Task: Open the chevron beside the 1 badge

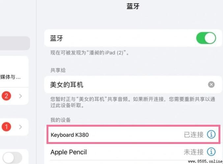Action: (x=20, y=127)
